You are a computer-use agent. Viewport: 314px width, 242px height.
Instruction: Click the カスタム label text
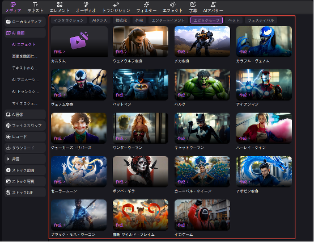(58, 61)
